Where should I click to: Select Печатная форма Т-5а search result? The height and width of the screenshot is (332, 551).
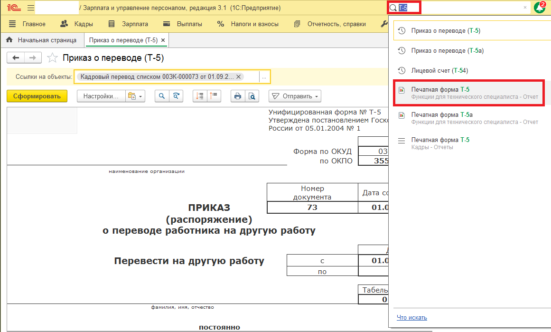pos(441,115)
